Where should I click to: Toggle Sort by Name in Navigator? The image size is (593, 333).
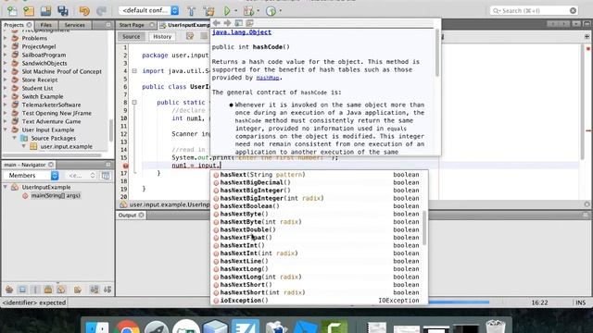(x=95, y=290)
